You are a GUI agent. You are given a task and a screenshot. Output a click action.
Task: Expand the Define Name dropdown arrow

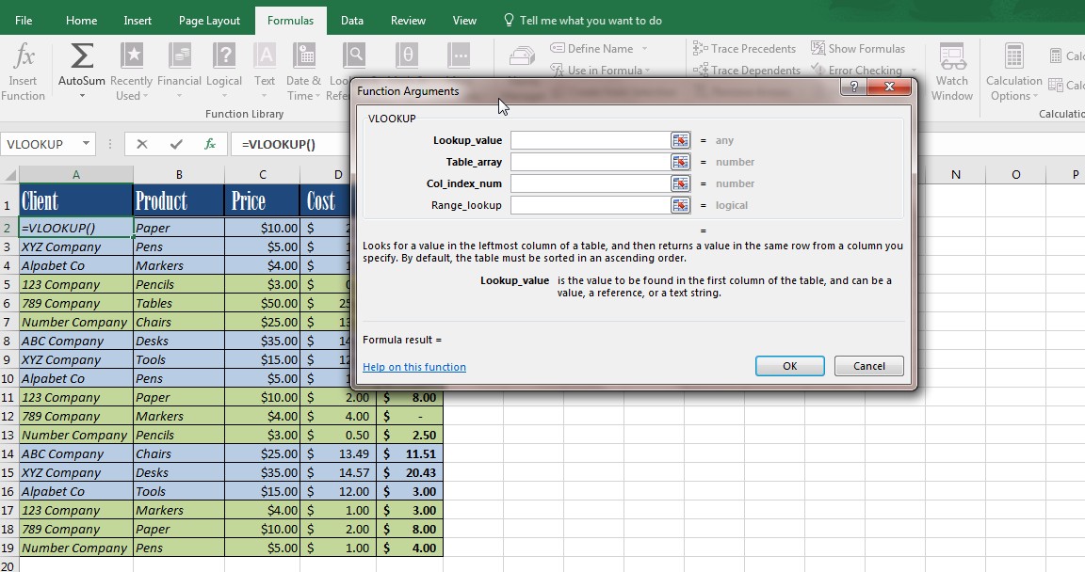[x=644, y=48]
